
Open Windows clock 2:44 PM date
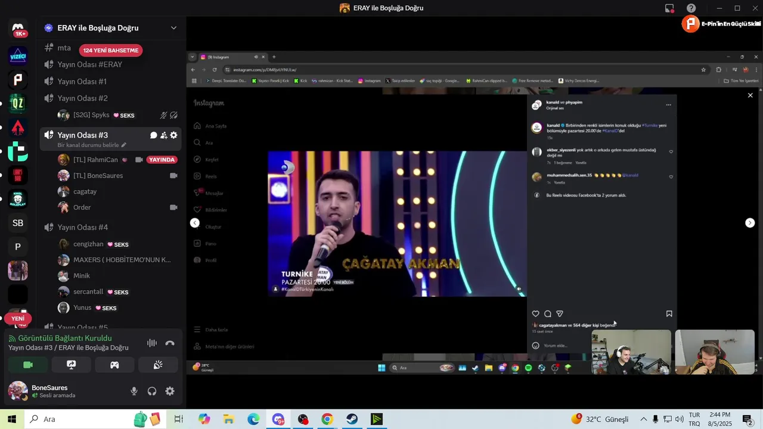point(719,419)
